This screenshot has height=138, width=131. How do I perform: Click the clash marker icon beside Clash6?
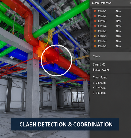click(95, 36)
